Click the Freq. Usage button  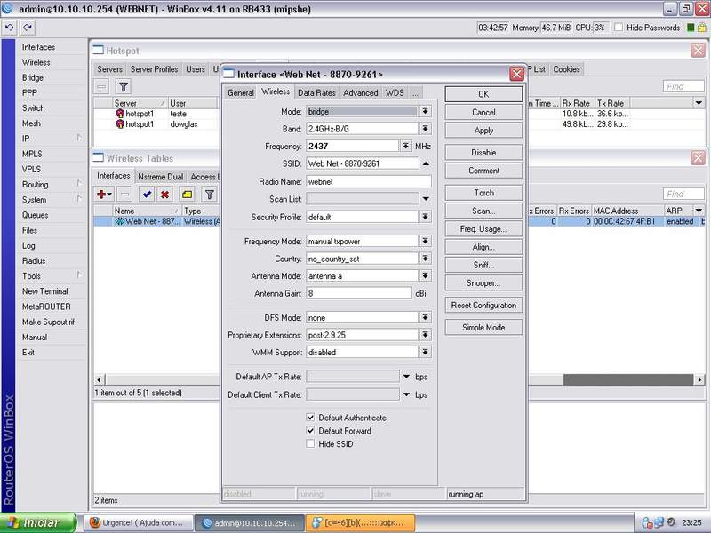point(483,229)
